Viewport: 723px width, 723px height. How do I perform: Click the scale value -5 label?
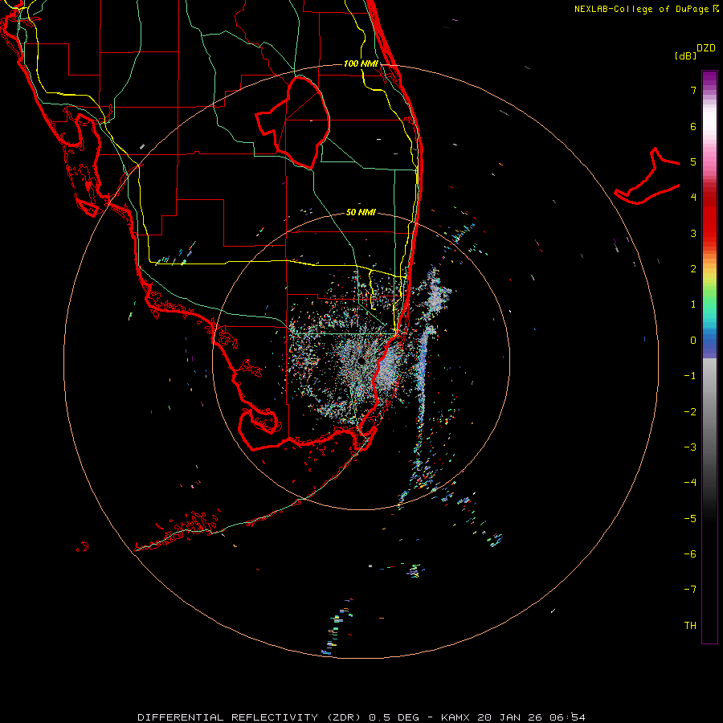pos(690,519)
